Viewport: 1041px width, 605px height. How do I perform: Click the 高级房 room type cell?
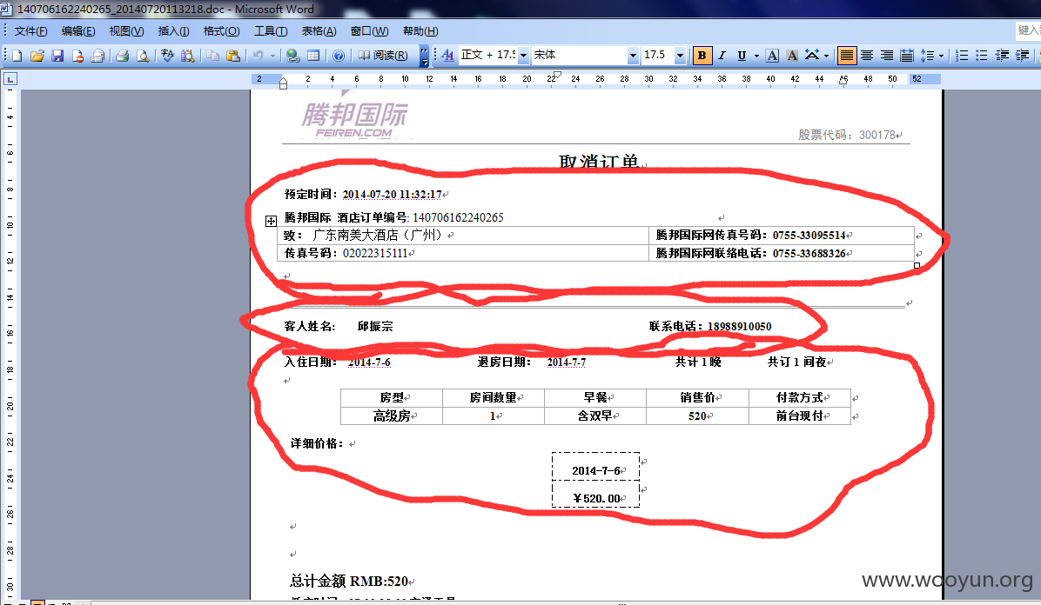(x=392, y=416)
